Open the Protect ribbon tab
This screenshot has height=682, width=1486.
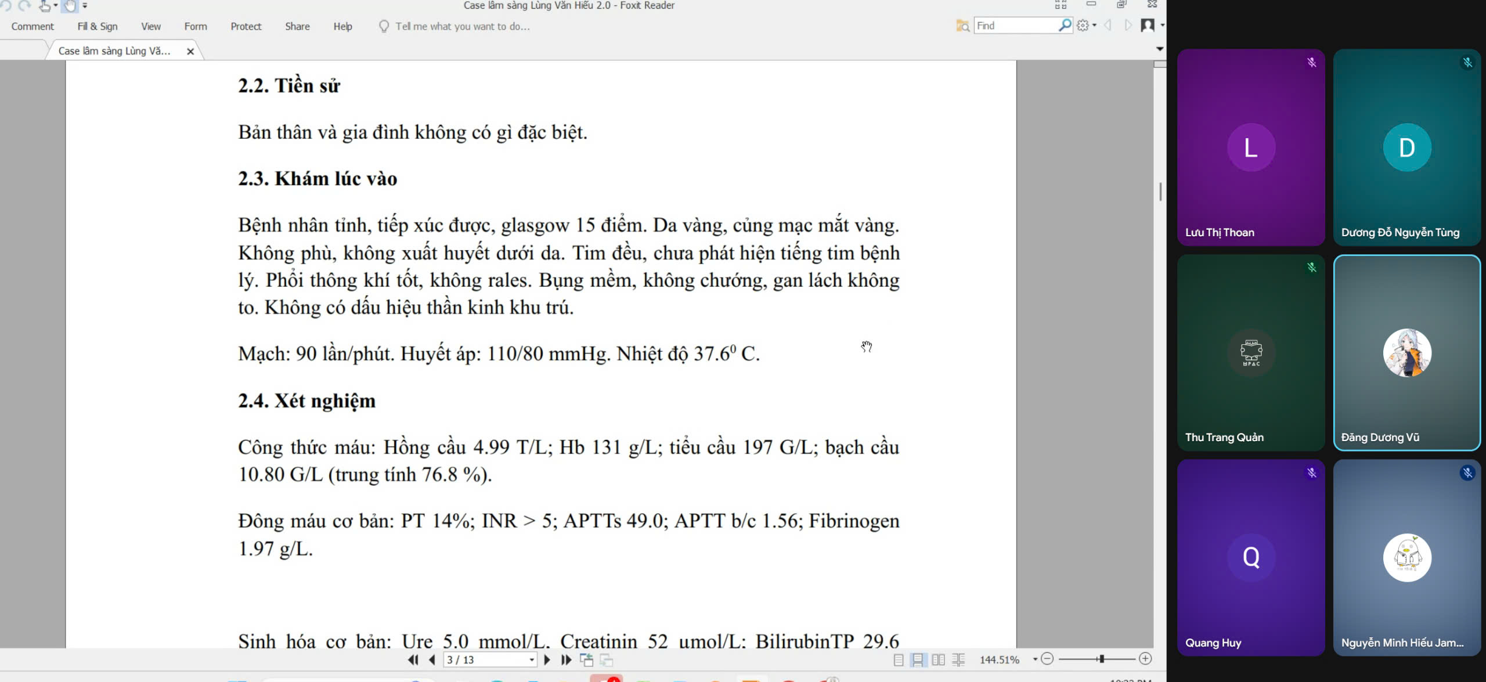coord(246,26)
